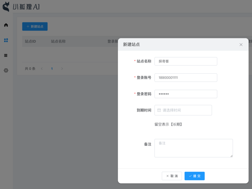Viewport: 252px width, 189px height.
Task: Open the home icon in sidebar
Action: 6,25
